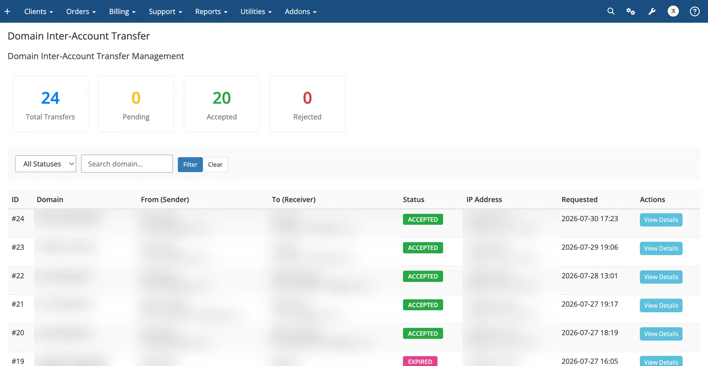
Task: Click the Rejected stat card
Action: 308,104
